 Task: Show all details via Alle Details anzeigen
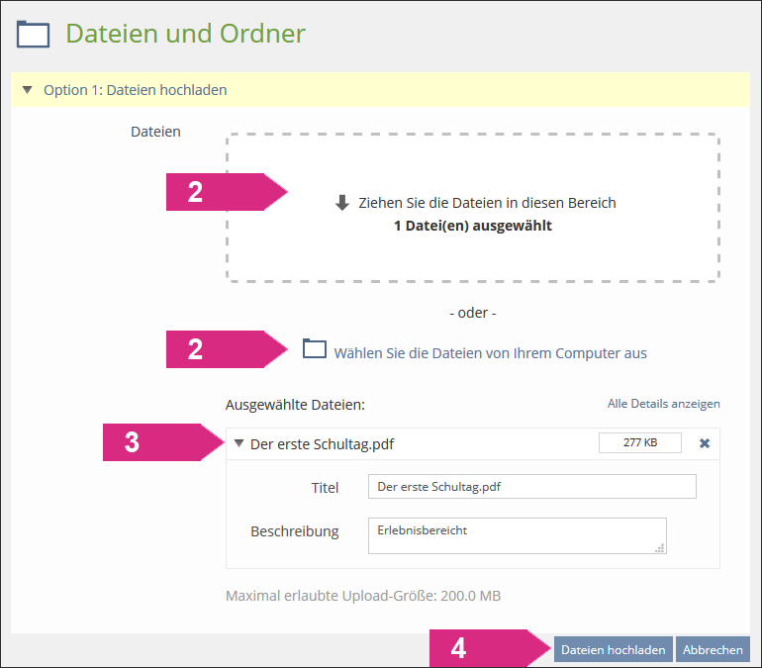click(663, 404)
